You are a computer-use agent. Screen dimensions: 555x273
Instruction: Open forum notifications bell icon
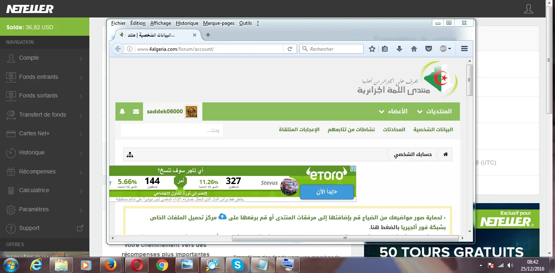(122, 111)
